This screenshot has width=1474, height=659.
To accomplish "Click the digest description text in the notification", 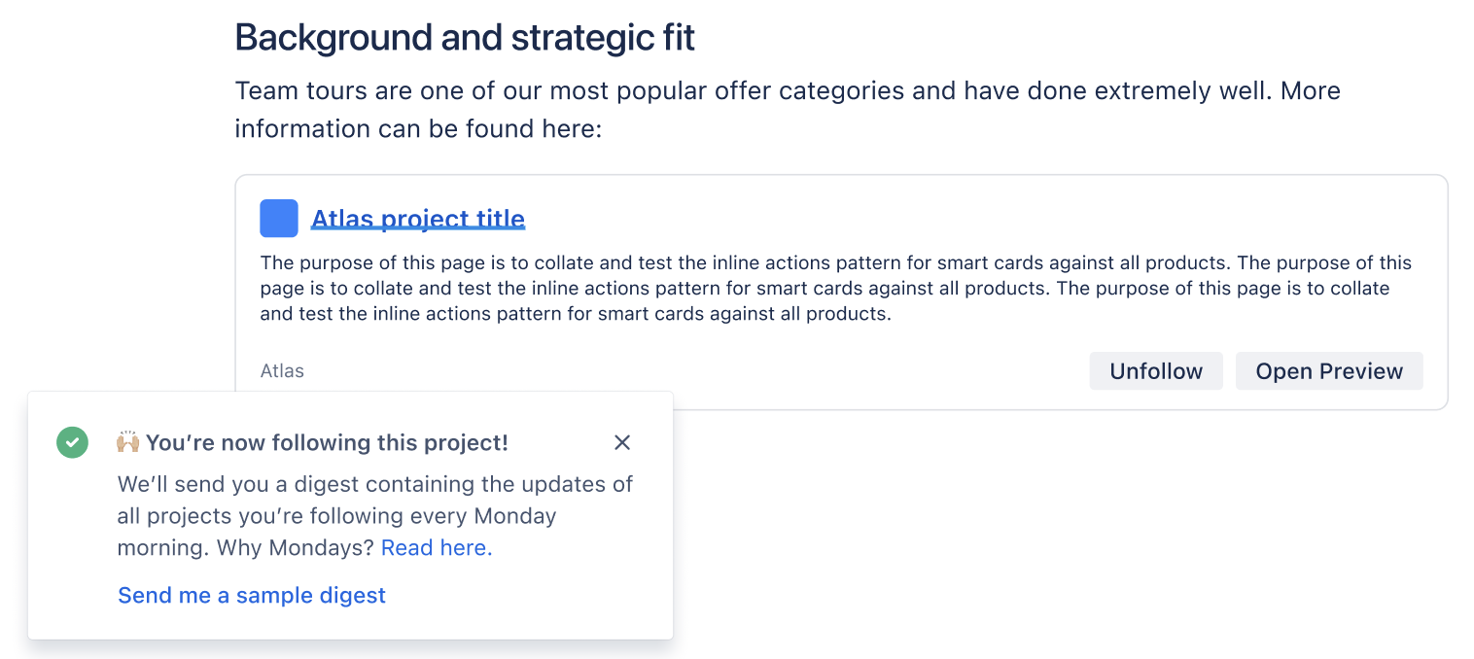I will click(375, 516).
